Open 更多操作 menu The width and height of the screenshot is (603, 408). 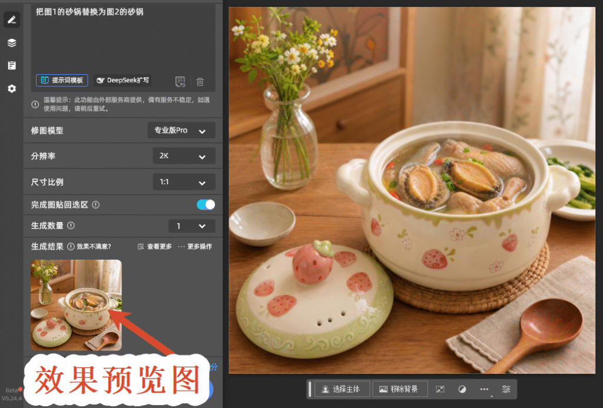(195, 247)
